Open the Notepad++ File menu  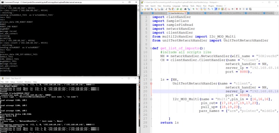click(142, 6)
